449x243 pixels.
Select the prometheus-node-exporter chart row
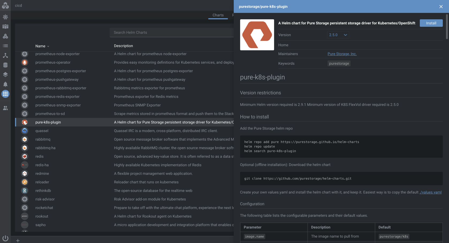click(x=124, y=54)
